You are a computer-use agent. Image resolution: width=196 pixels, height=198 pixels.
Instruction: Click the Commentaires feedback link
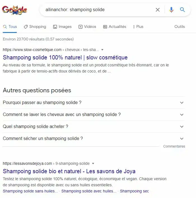(174, 146)
